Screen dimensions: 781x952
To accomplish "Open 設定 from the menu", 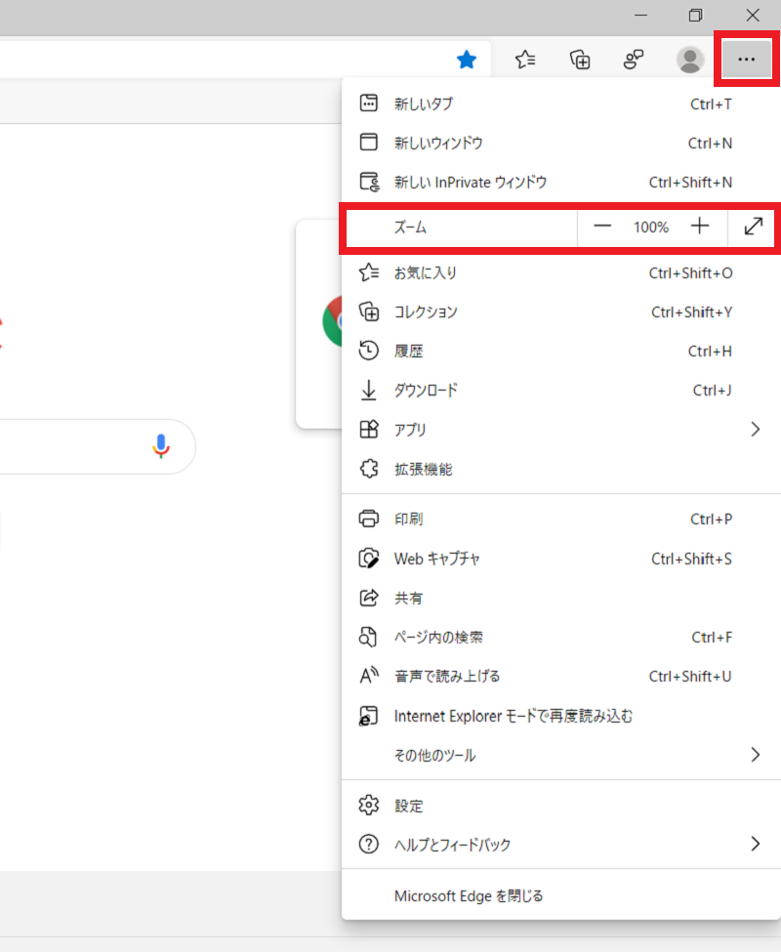I will pyautogui.click(x=561, y=806).
